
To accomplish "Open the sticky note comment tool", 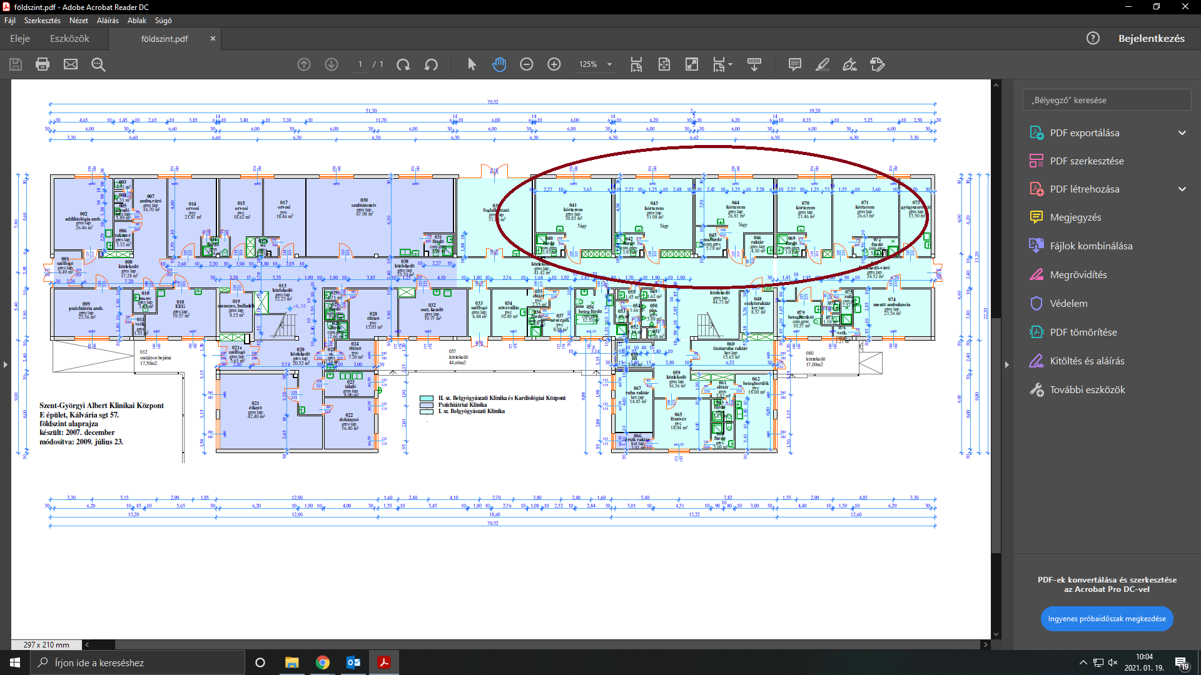I will 795,64.
